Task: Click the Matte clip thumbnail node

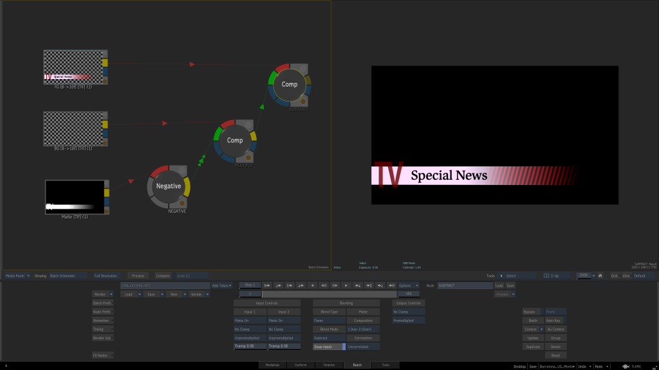Action: (75, 197)
